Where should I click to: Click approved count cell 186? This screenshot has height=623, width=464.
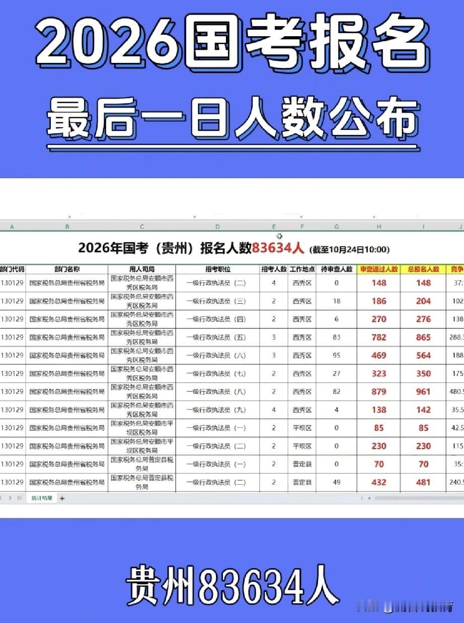379,301
